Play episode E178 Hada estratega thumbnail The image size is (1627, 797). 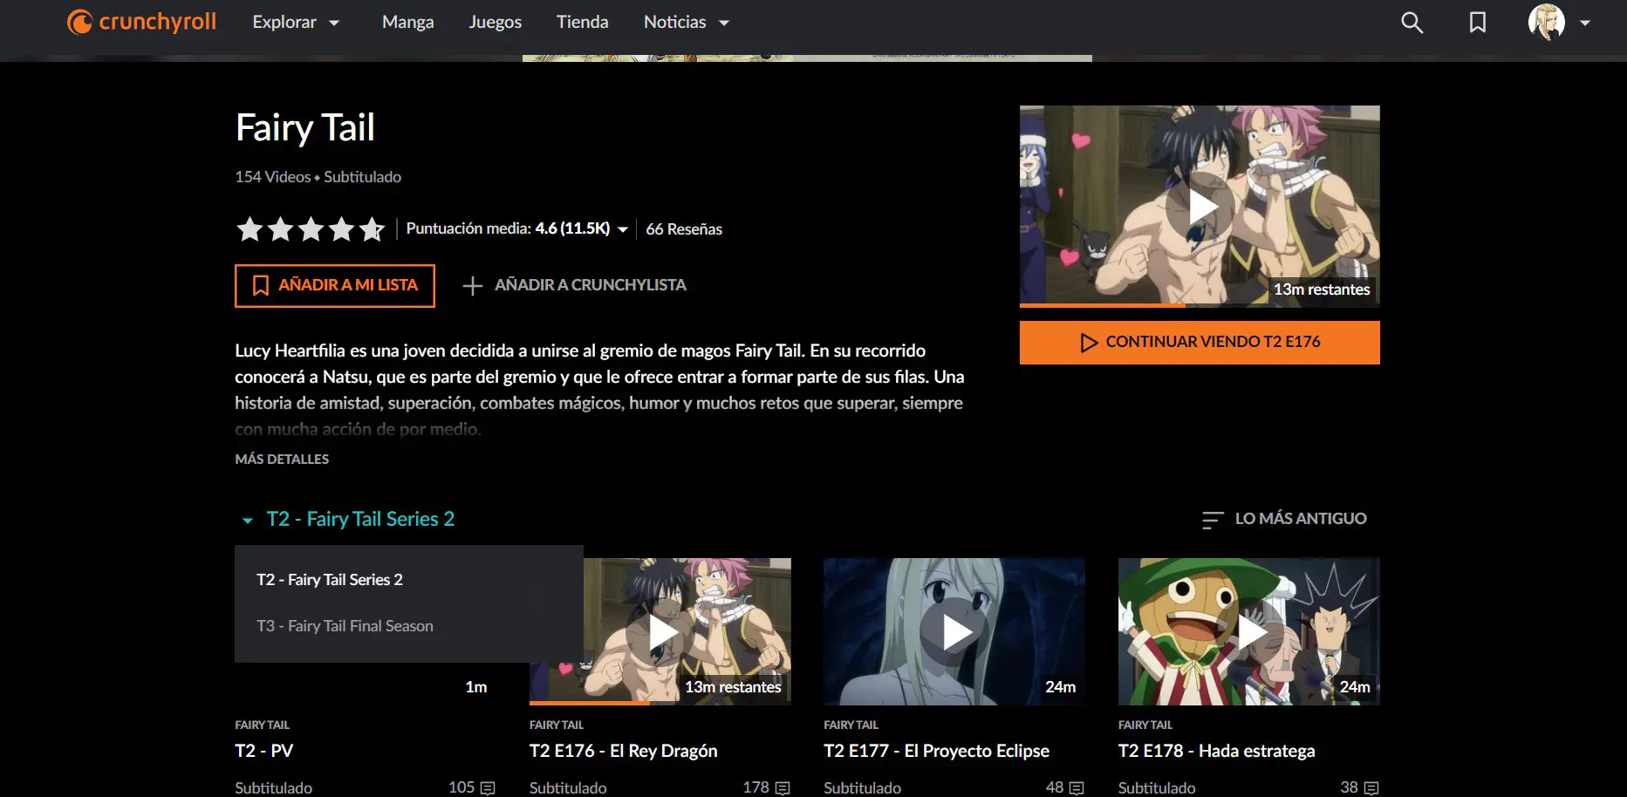click(x=1249, y=631)
